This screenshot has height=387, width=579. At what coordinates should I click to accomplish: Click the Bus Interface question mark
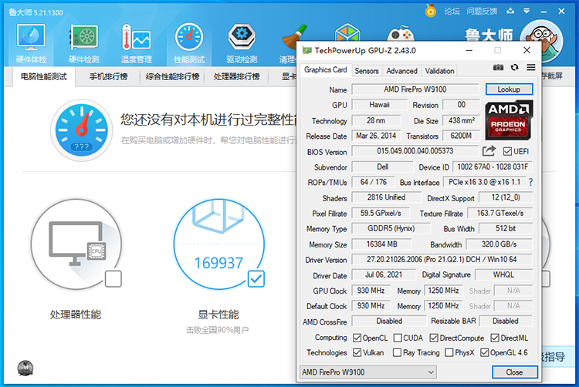click(530, 182)
